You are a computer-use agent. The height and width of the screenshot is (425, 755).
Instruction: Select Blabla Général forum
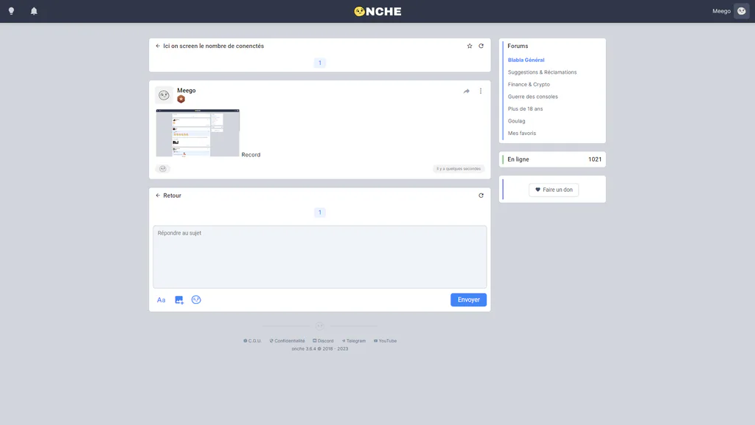(526, 61)
